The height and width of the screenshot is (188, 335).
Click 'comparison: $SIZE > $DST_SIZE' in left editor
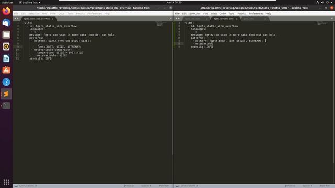(x=60, y=53)
